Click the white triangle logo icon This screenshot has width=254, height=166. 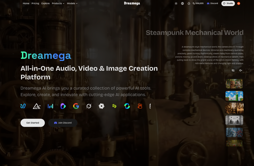pos(37,106)
